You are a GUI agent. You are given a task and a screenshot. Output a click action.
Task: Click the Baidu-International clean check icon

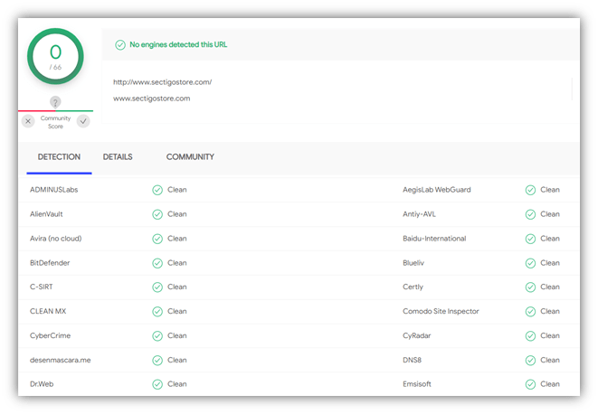[530, 239]
